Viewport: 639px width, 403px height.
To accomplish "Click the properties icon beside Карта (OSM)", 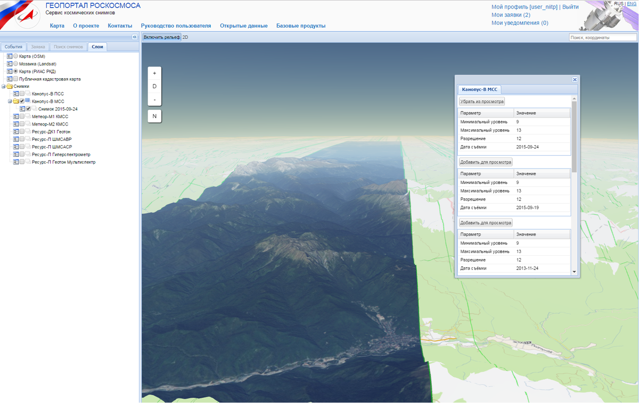I will pos(10,56).
